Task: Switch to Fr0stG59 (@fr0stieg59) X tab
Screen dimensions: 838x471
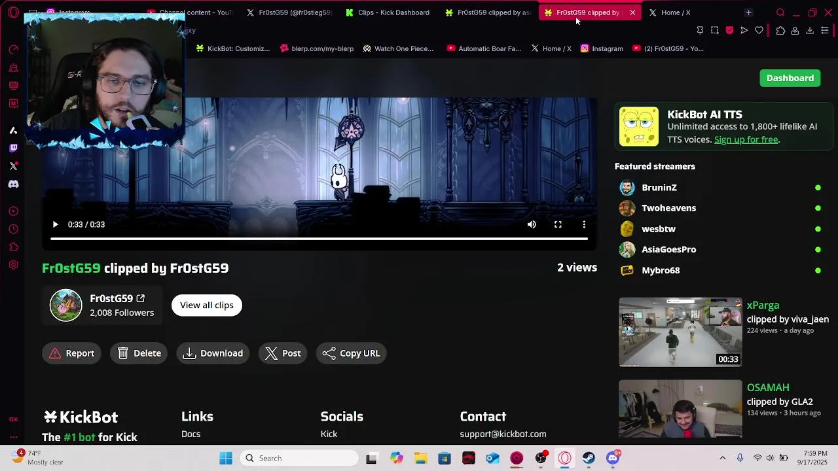Action: point(290,12)
